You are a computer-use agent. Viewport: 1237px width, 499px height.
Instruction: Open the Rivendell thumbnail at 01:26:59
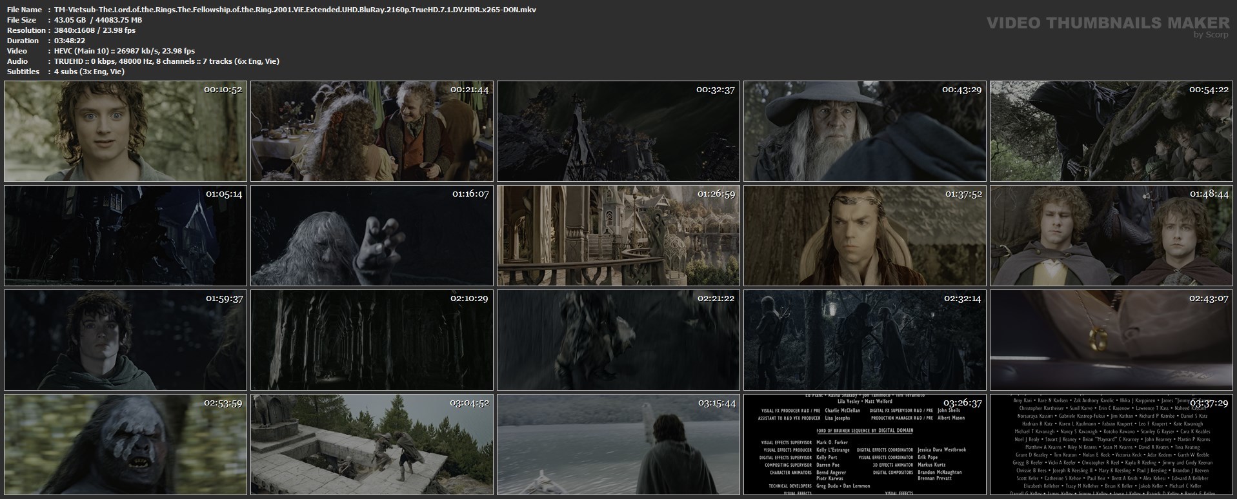[618, 236]
